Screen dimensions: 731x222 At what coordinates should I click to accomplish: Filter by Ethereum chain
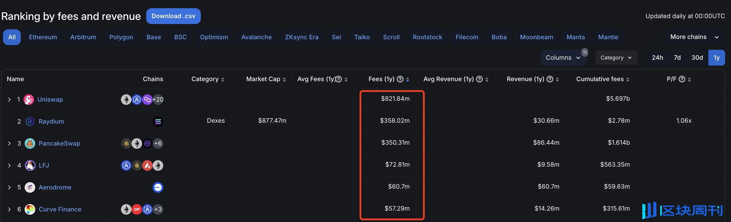[43, 37]
